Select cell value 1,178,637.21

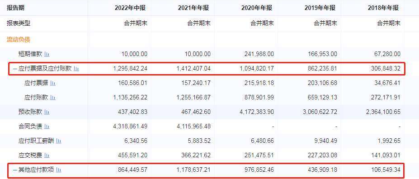(x=193, y=170)
